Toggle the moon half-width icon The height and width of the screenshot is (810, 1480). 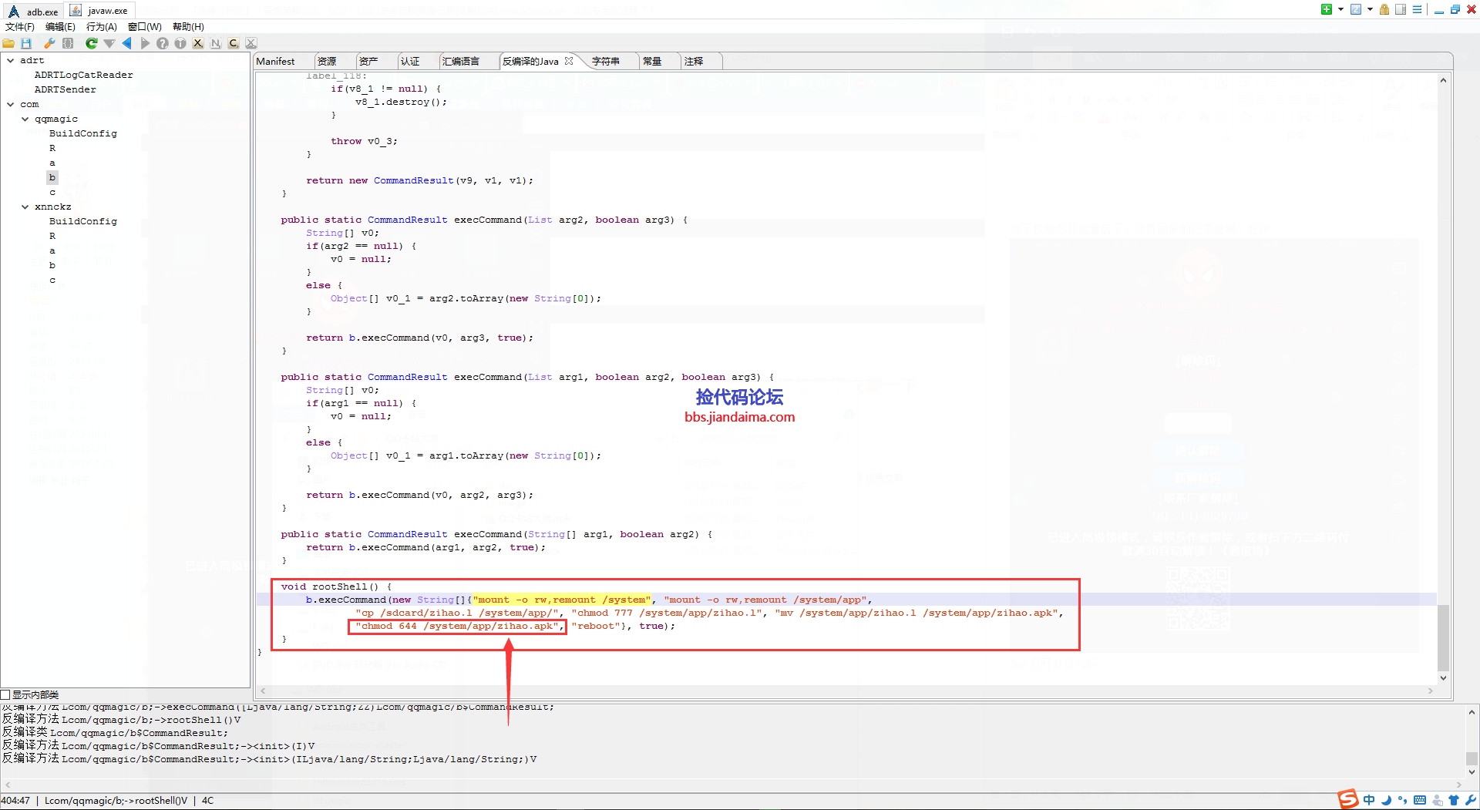pos(1386,800)
